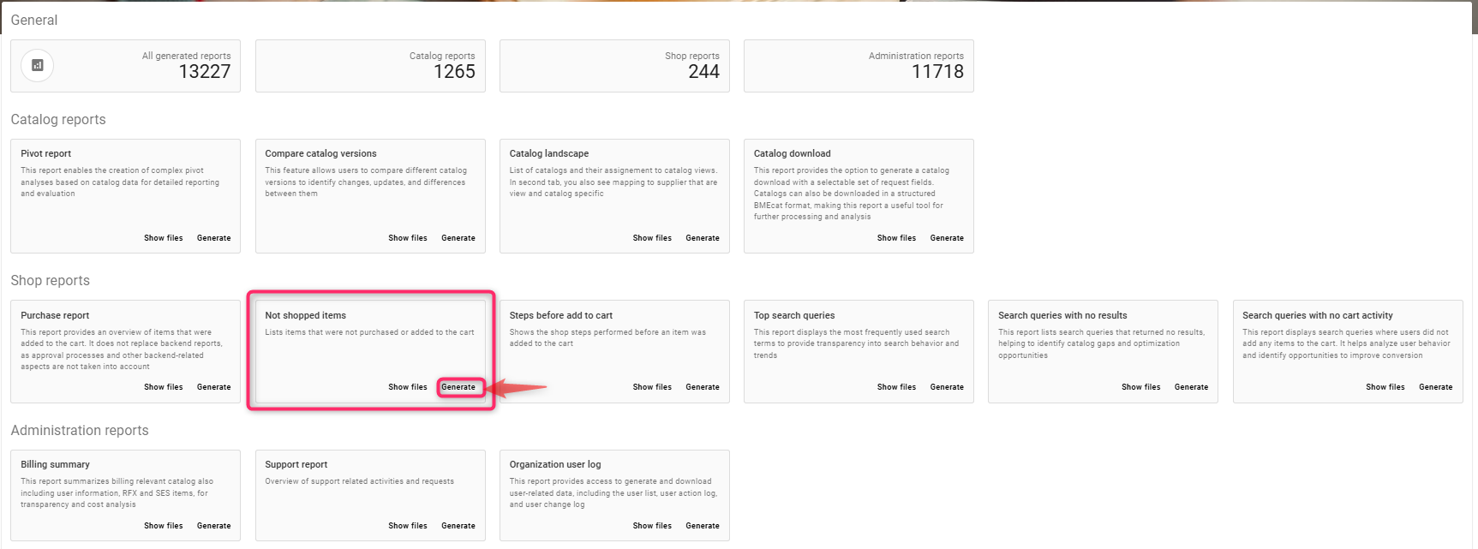Open the Catalog reports count card
The height and width of the screenshot is (549, 1478).
tap(370, 66)
